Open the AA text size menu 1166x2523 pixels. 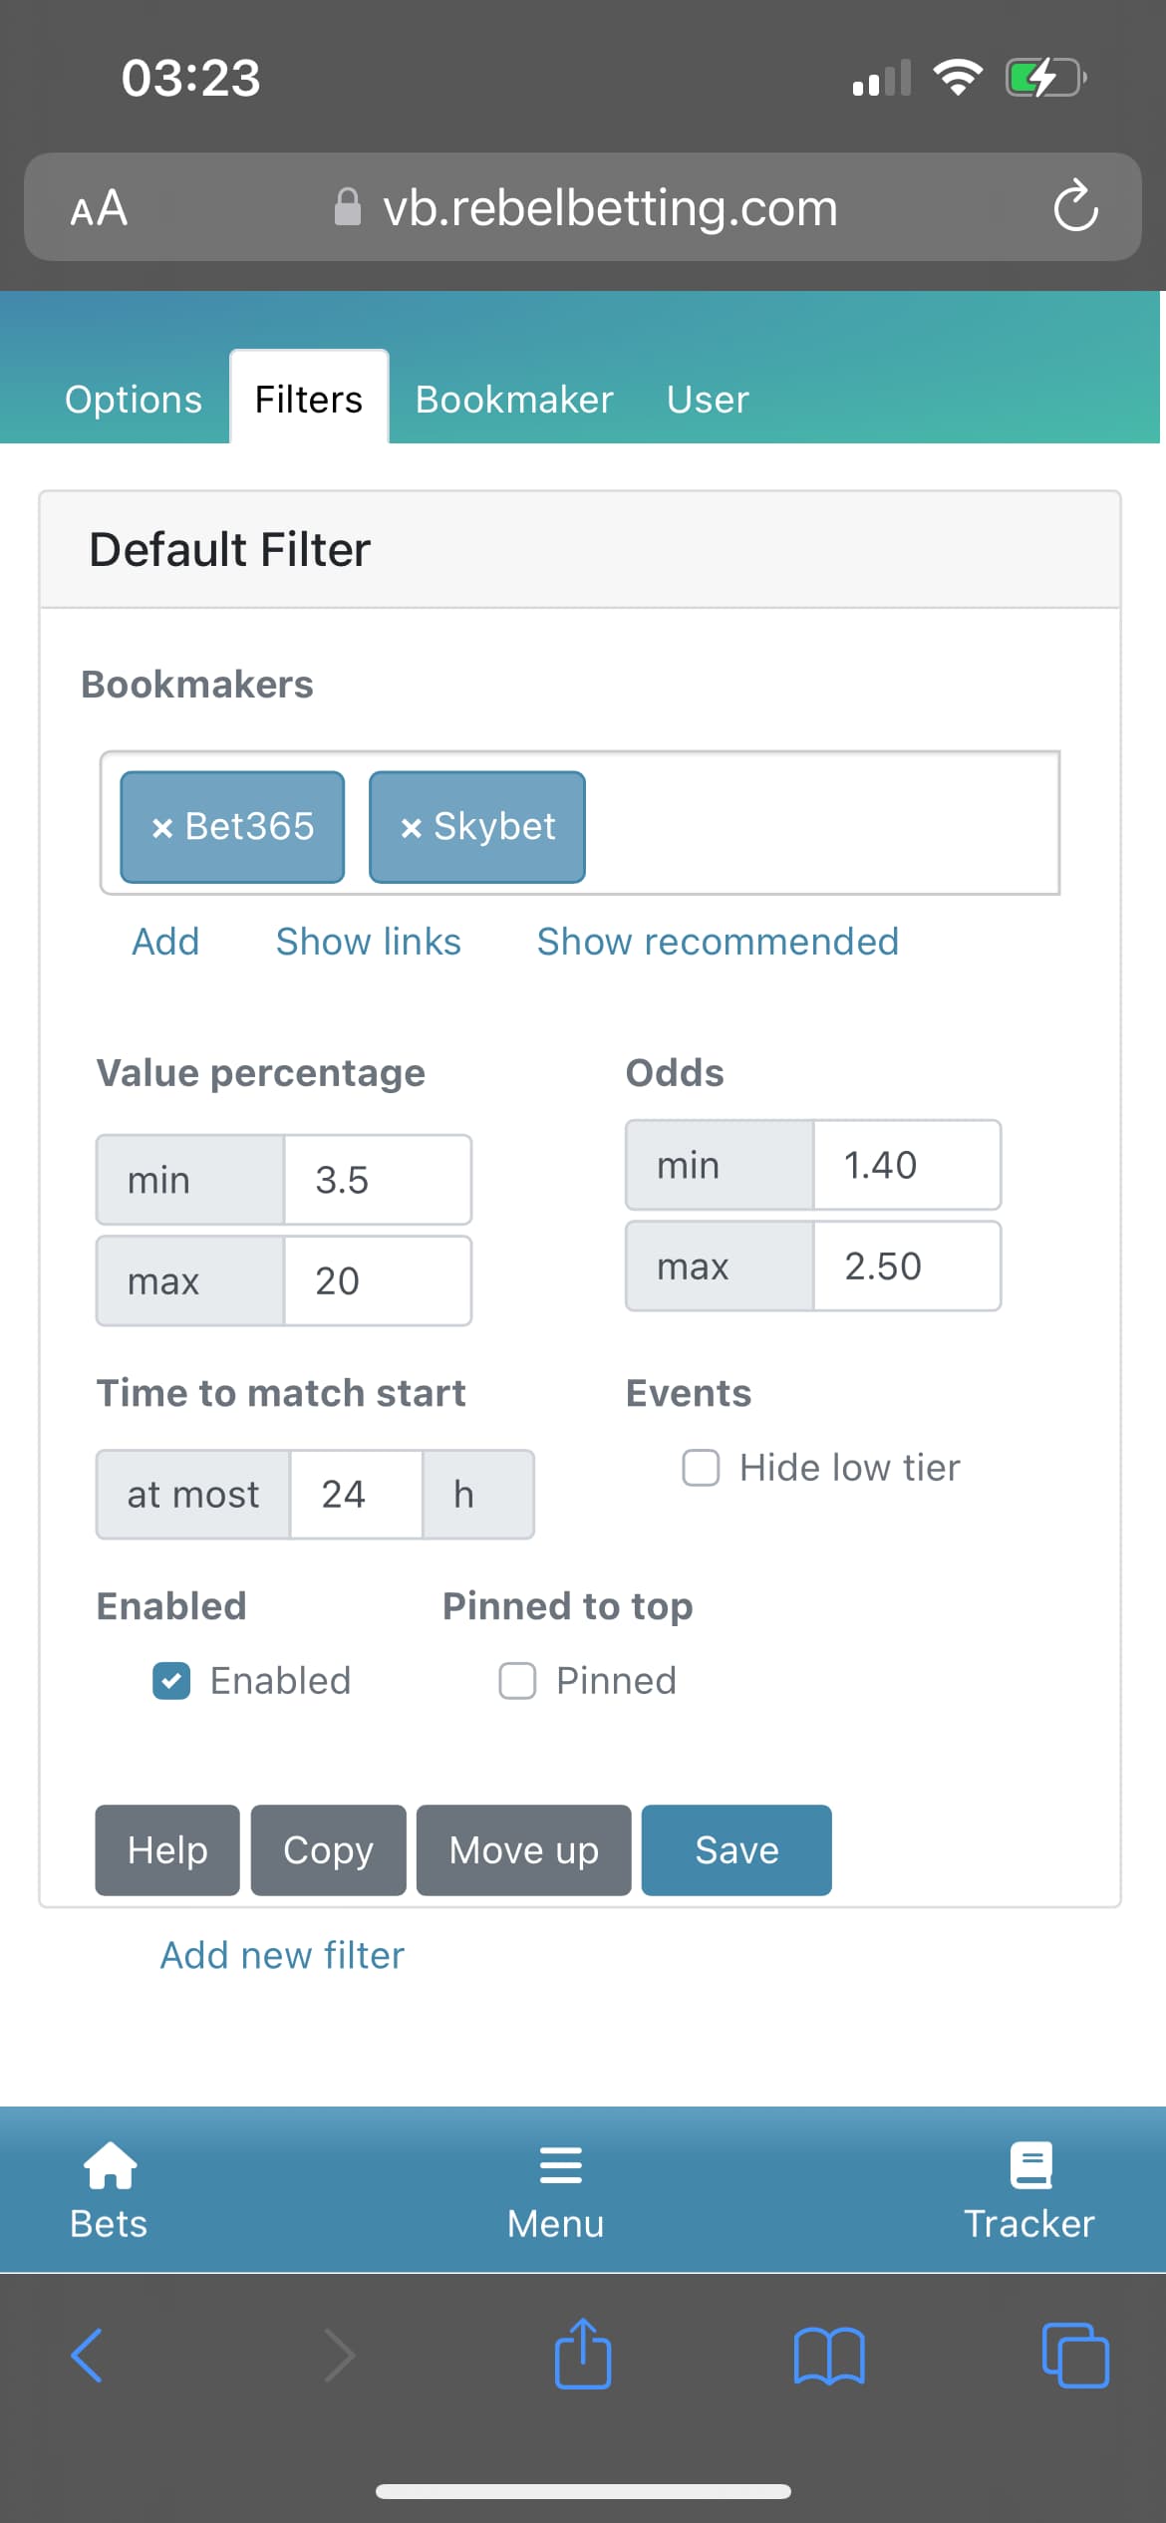pyautogui.click(x=99, y=208)
